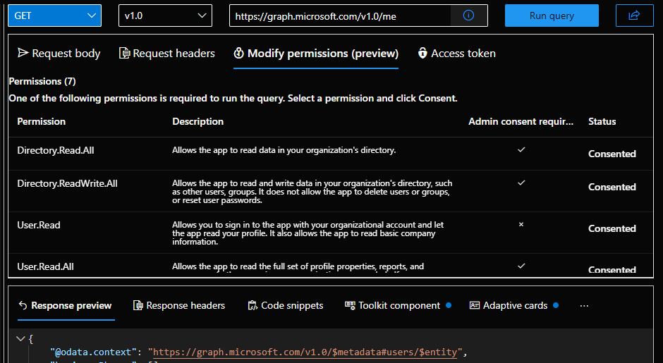Switch to the Access token tab
The image size is (663, 363).
coord(456,54)
